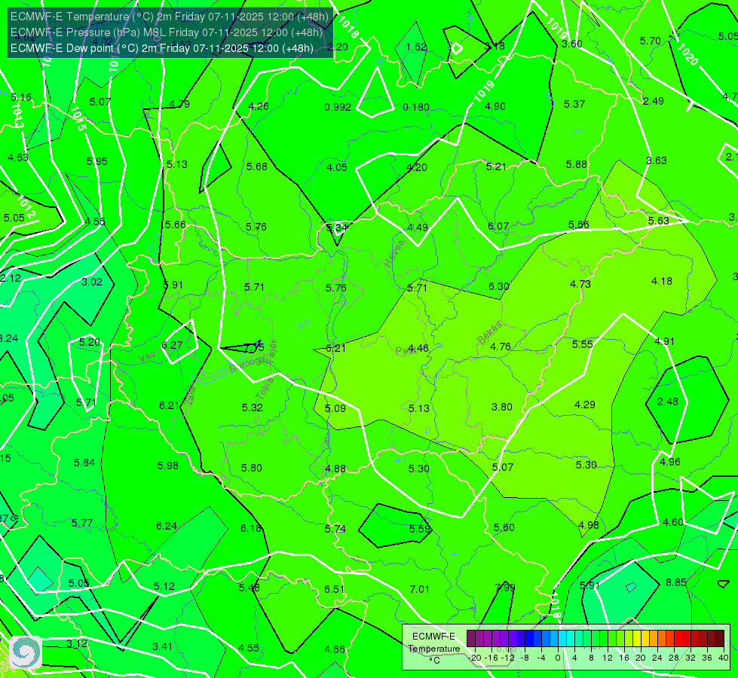Click the purple swatch at -20 in legend

click(x=471, y=639)
